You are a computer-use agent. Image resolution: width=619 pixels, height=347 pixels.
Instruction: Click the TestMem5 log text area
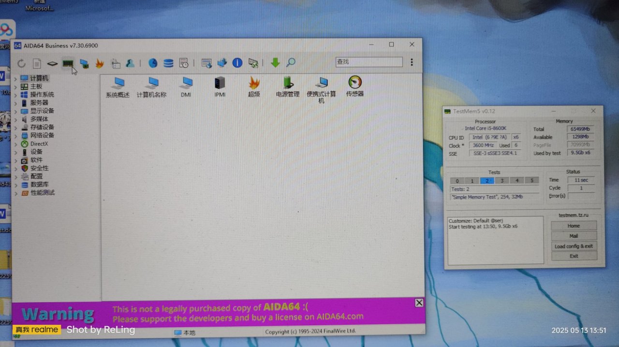pyautogui.click(x=496, y=240)
